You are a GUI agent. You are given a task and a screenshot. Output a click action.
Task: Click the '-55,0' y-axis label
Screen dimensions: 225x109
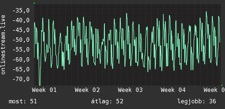click(21, 50)
